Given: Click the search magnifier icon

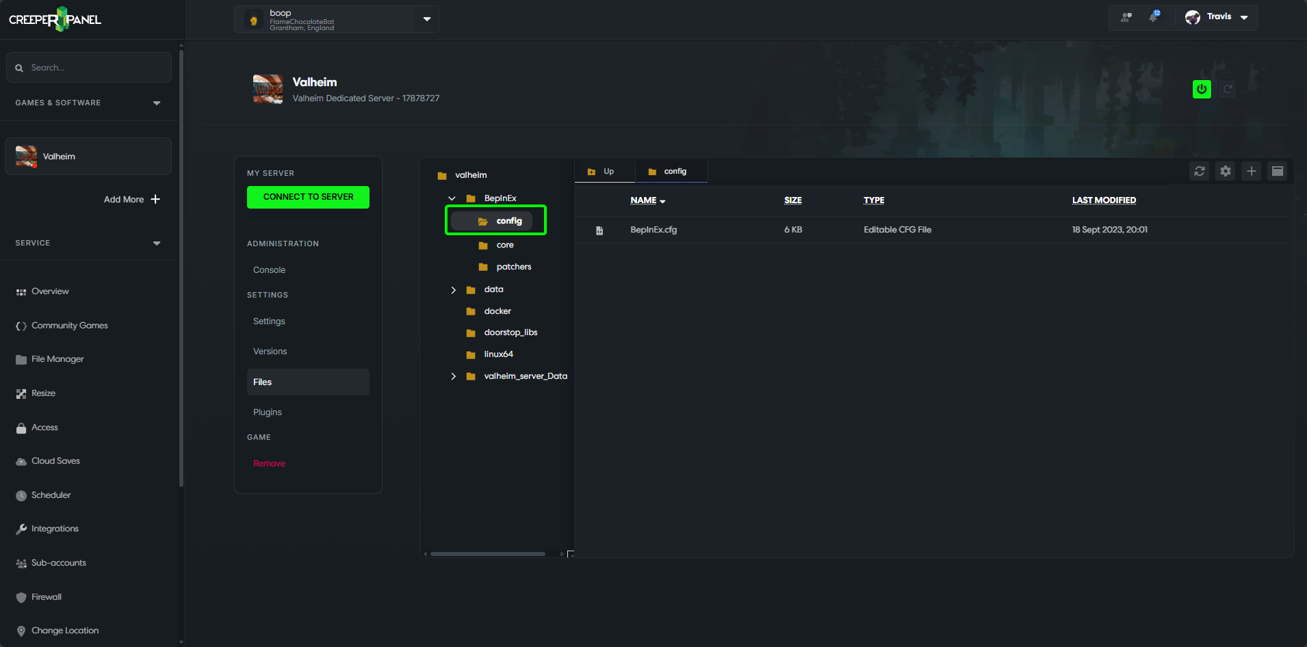Looking at the screenshot, I should pyautogui.click(x=19, y=68).
